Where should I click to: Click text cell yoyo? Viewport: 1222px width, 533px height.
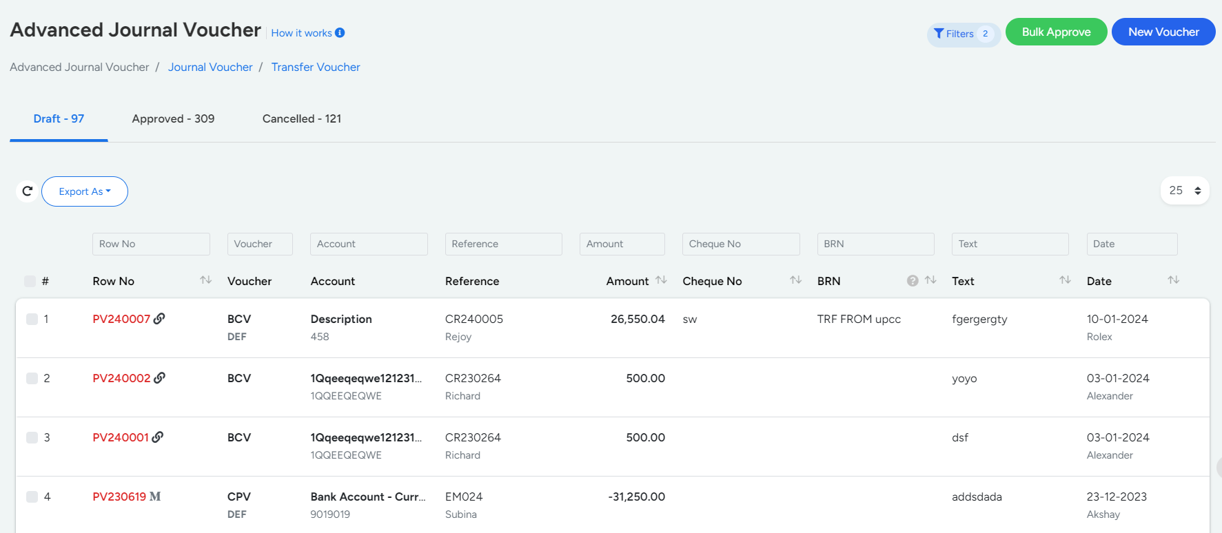964,379
